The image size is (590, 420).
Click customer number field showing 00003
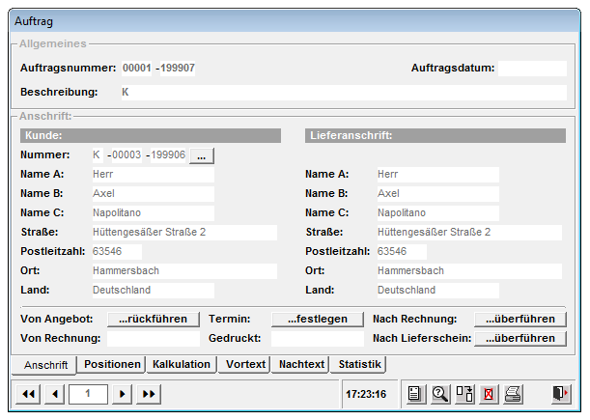click(x=126, y=155)
